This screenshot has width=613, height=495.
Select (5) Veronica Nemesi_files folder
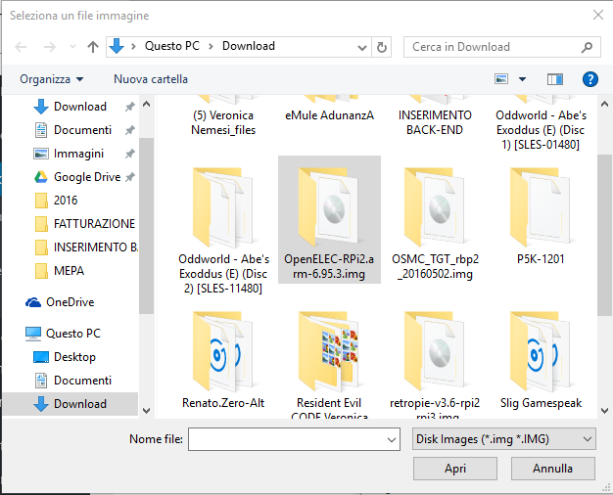pyautogui.click(x=223, y=122)
